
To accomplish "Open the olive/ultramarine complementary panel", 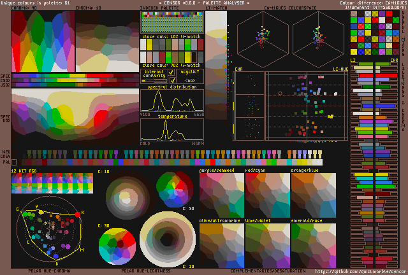I will (x=222, y=246).
